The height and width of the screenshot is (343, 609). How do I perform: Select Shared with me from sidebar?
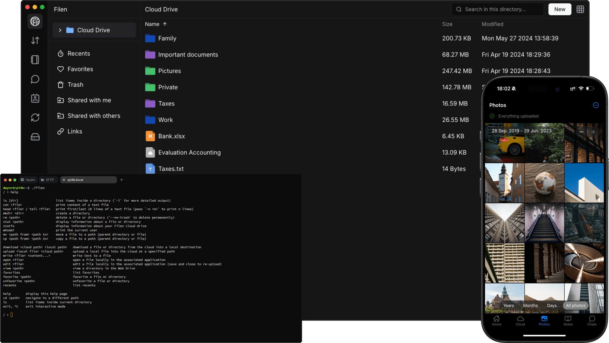pyautogui.click(x=89, y=100)
